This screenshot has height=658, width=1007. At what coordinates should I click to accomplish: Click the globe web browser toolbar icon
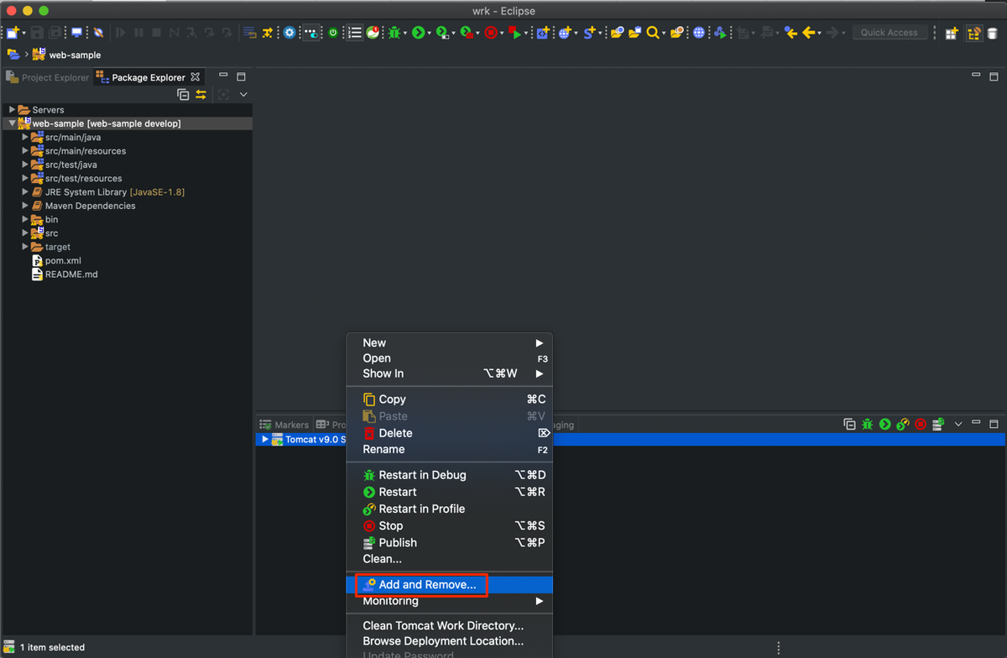(699, 33)
